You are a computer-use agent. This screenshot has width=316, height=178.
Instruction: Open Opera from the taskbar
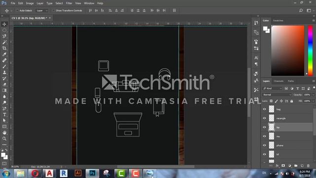pos(35,173)
